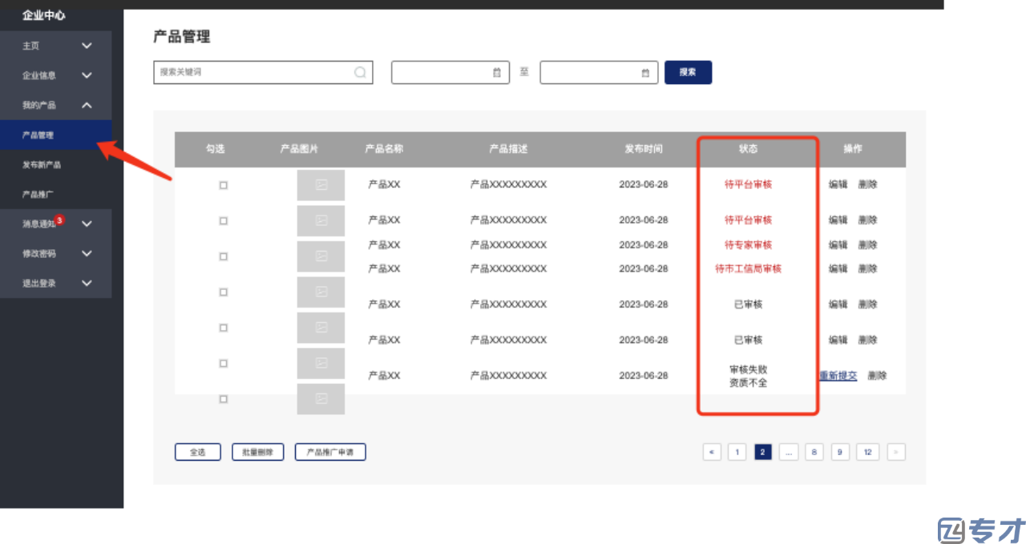Screen dimensions: 1026x544
Task: Open 发布新产品 in the sidebar
Action: pyautogui.click(x=42, y=165)
